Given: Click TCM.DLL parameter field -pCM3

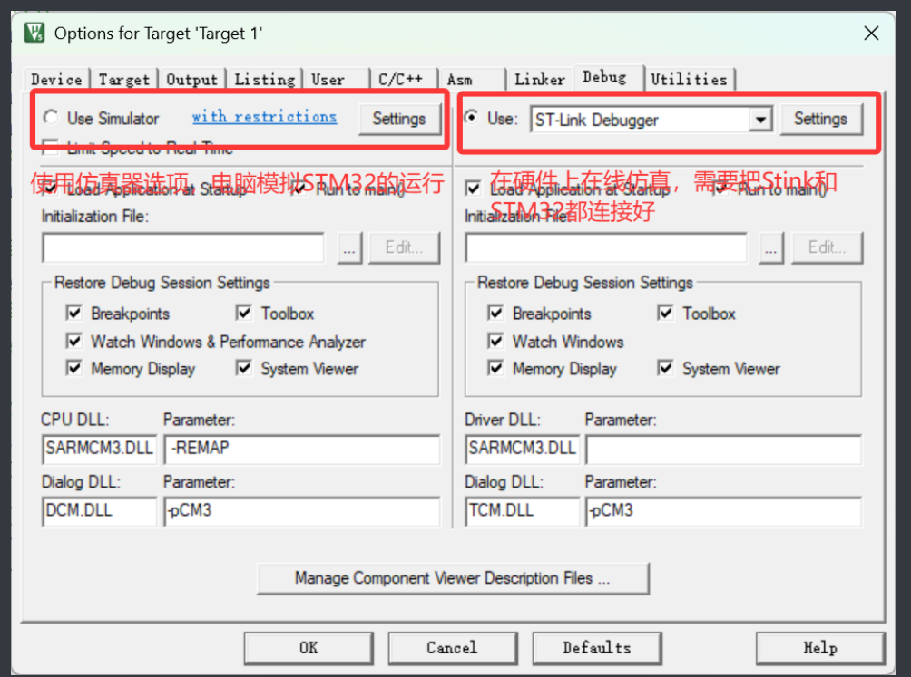Looking at the screenshot, I should pos(724,511).
